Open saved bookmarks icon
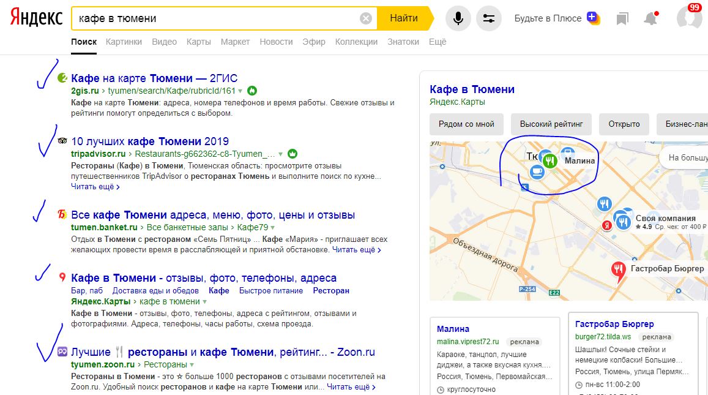Screen dimensions: 708x395 pyautogui.click(x=622, y=18)
